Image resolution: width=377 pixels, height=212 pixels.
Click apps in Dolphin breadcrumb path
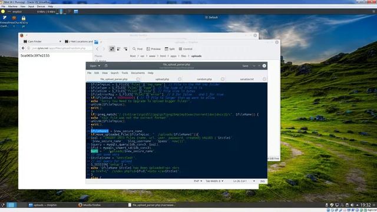(x=174, y=56)
